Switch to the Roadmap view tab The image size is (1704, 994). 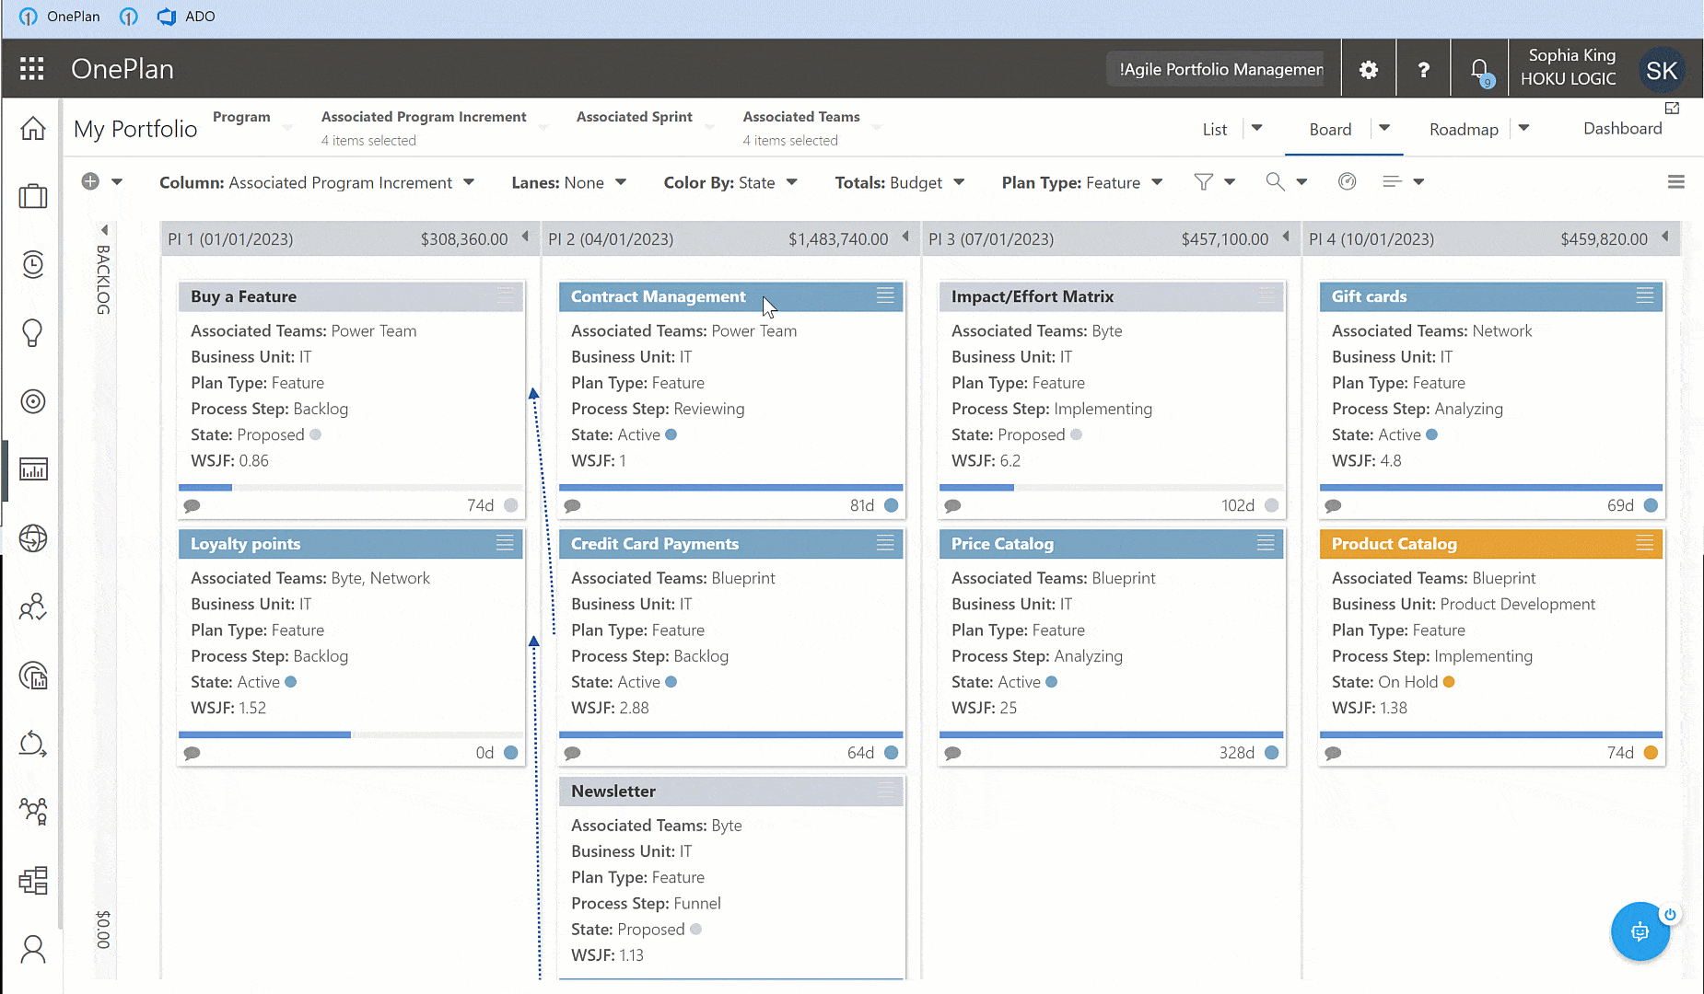(x=1464, y=130)
